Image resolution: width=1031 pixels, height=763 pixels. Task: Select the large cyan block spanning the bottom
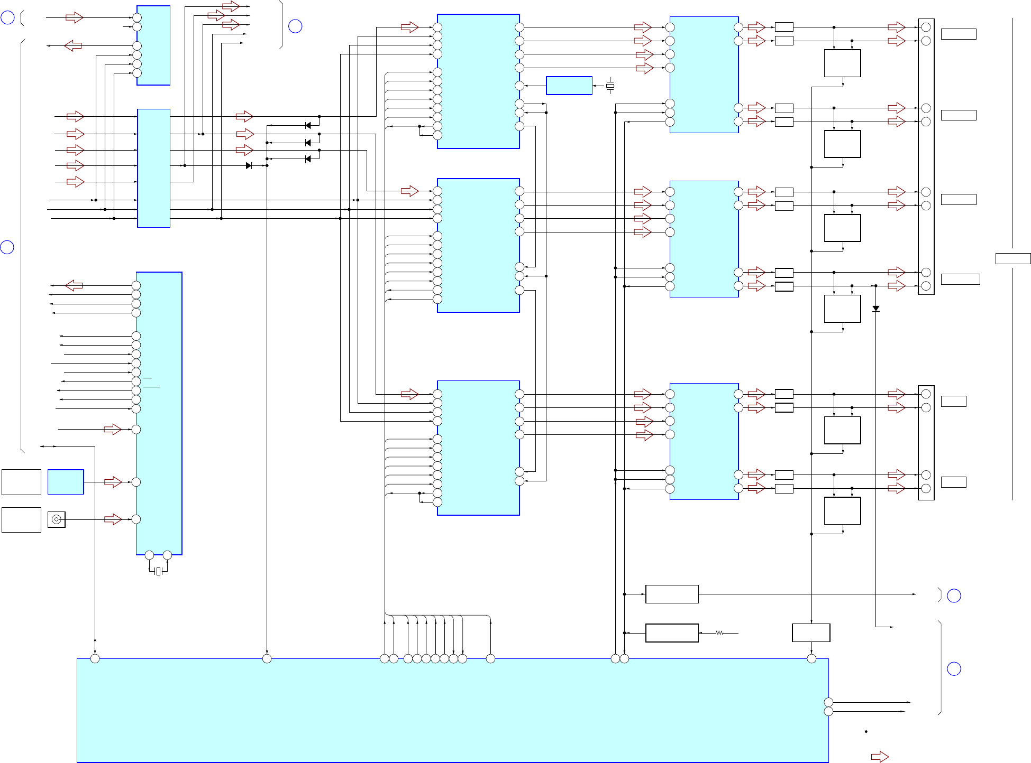(x=452, y=710)
